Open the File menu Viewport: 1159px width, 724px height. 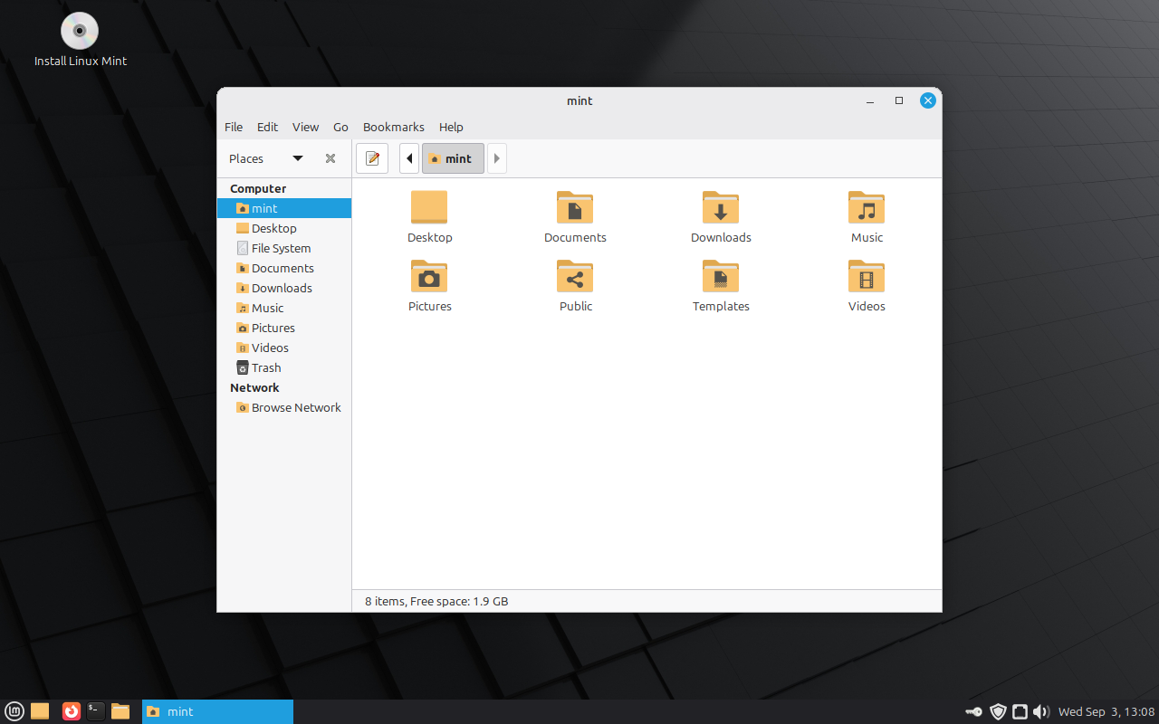tap(234, 127)
